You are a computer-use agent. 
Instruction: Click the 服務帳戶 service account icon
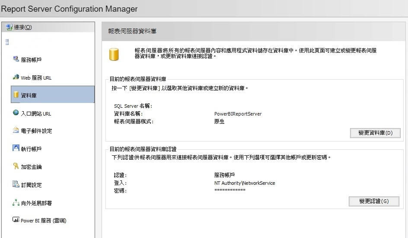16,59
